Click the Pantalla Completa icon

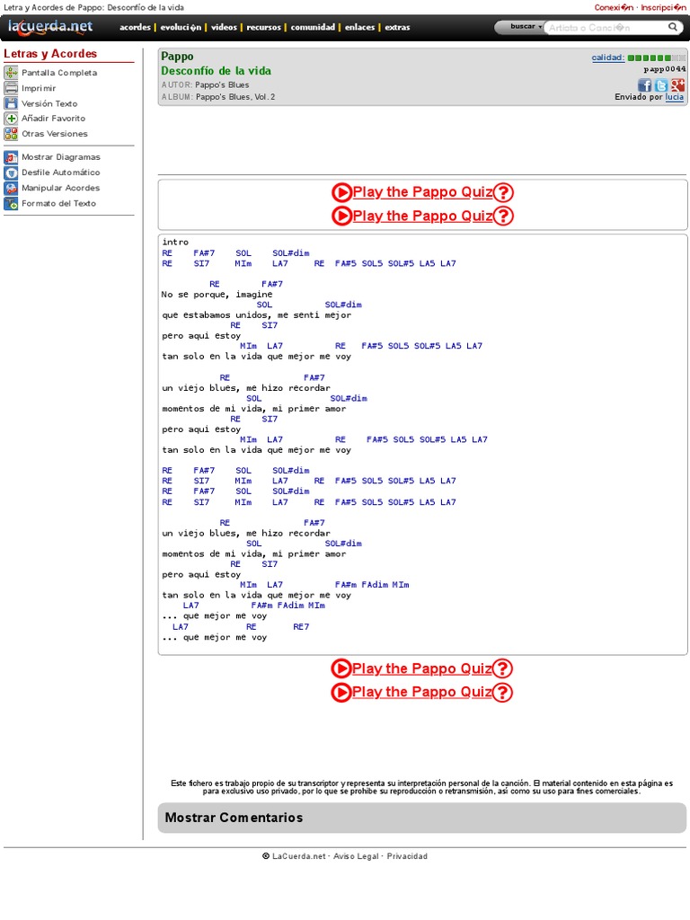pyautogui.click(x=11, y=73)
